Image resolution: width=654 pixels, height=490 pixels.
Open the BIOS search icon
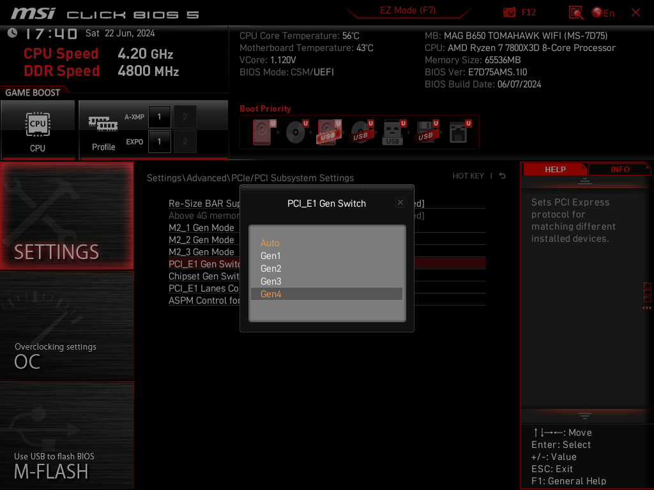tap(575, 13)
